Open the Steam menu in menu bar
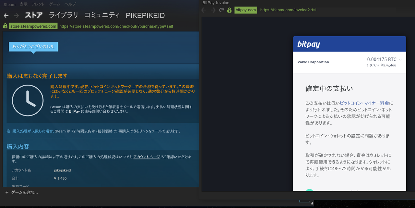 coord(9,4)
